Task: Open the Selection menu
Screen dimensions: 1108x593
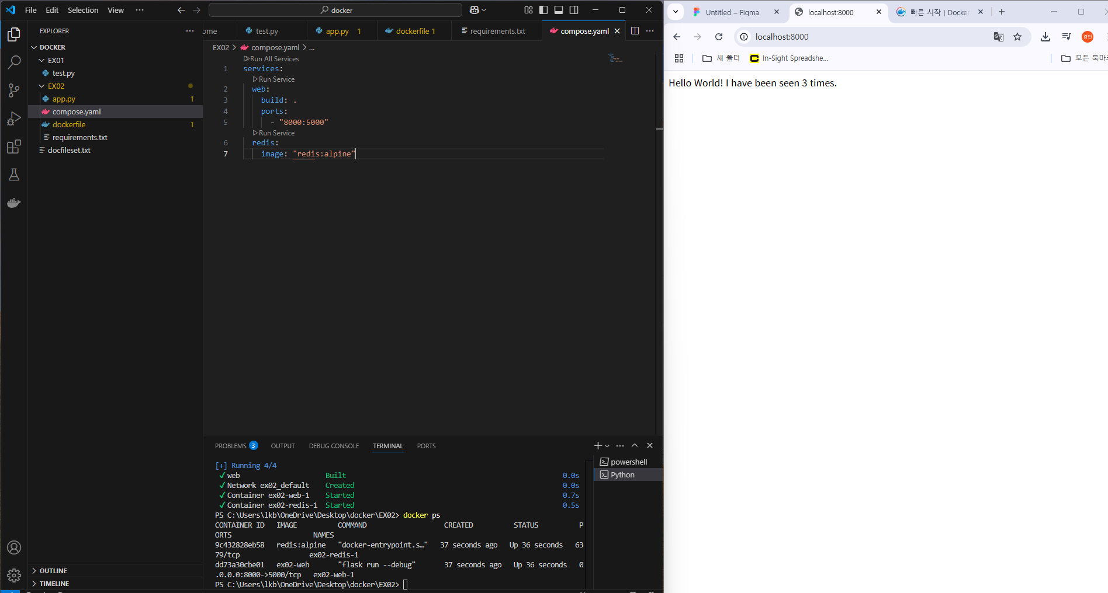Action: pyautogui.click(x=83, y=10)
